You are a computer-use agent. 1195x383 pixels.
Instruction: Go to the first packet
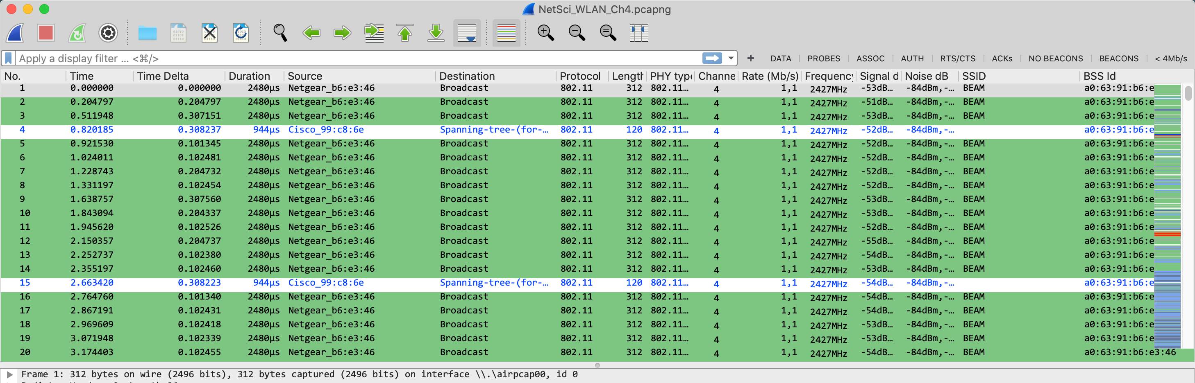click(404, 33)
